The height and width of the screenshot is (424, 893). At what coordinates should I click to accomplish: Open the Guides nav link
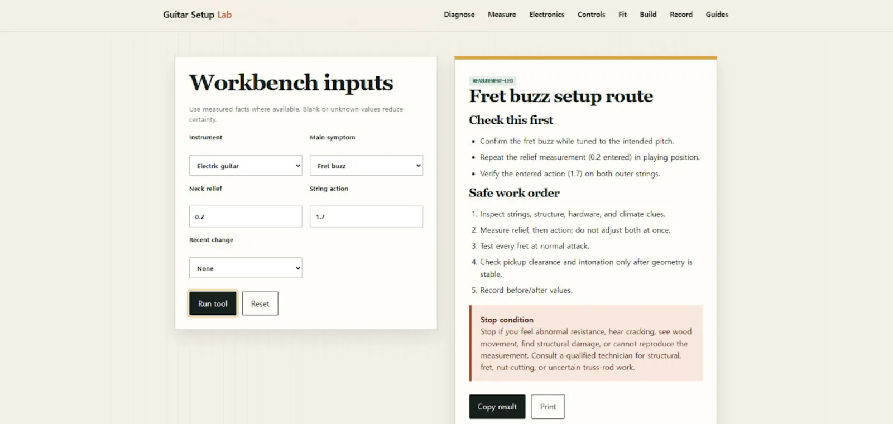point(717,15)
